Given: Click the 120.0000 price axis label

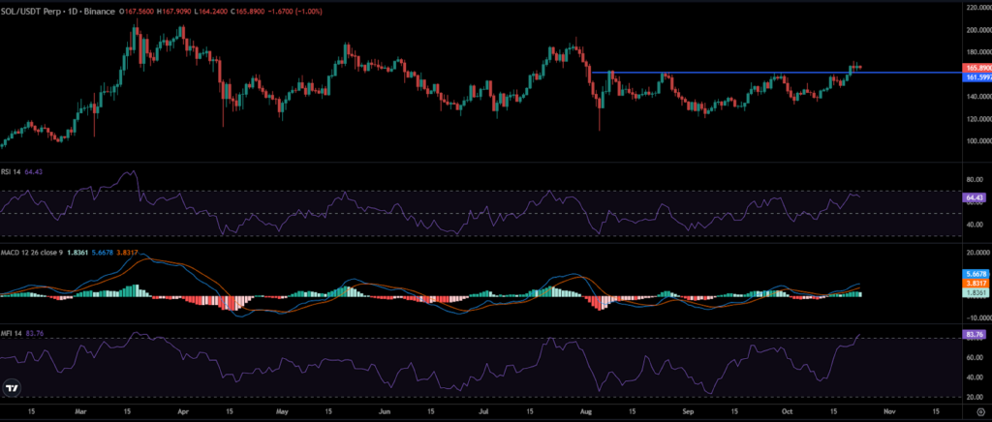Looking at the screenshot, I should coord(978,119).
